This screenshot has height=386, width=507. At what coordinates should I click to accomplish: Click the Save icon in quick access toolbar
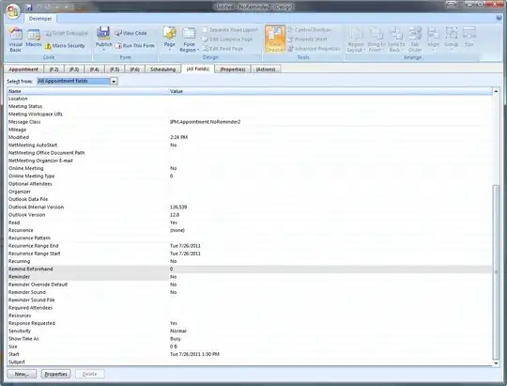pyautogui.click(x=29, y=7)
